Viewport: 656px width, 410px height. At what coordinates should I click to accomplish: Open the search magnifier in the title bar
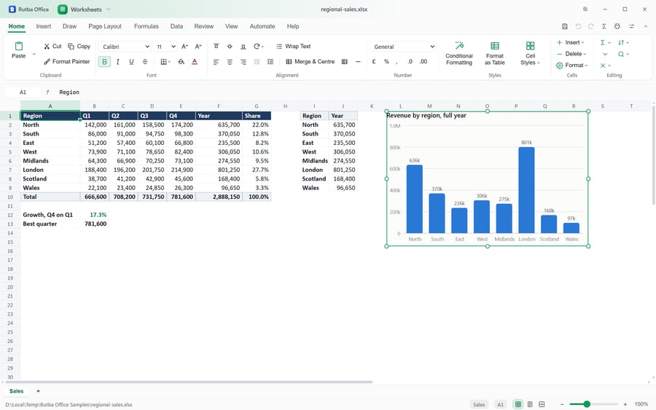coord(585,9)
